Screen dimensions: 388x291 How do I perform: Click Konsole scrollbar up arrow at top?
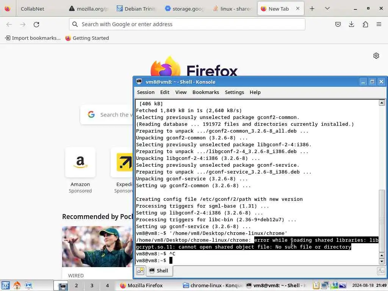click(x=382, y=103)
